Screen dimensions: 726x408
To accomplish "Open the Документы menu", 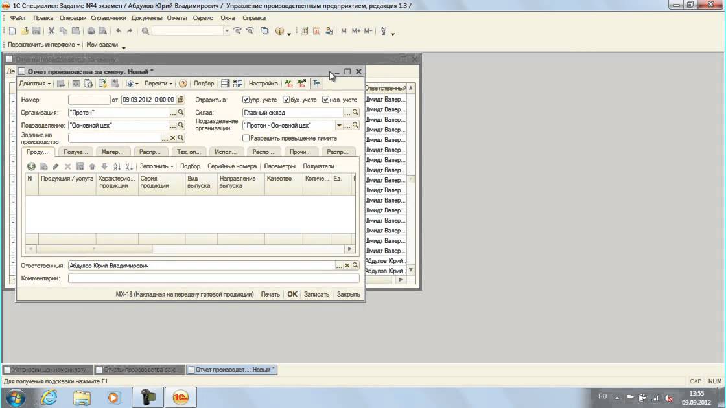I will [146, 18].
